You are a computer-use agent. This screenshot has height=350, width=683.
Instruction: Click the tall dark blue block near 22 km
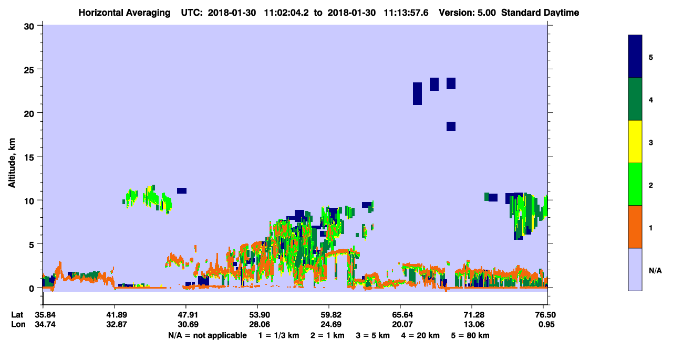pyautogui.click(x=417, y=93)
